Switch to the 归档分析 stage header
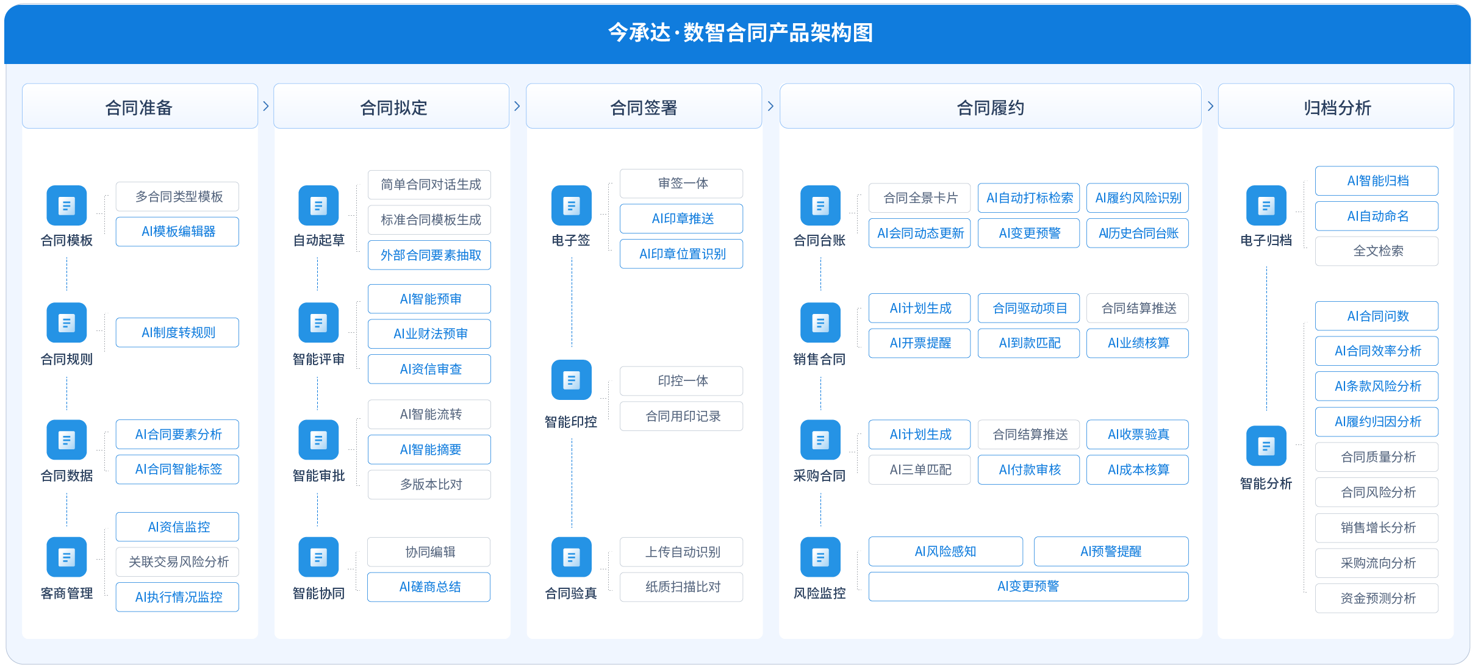The height and width of the screenshot is (670, 1475). click(1336, 106)
